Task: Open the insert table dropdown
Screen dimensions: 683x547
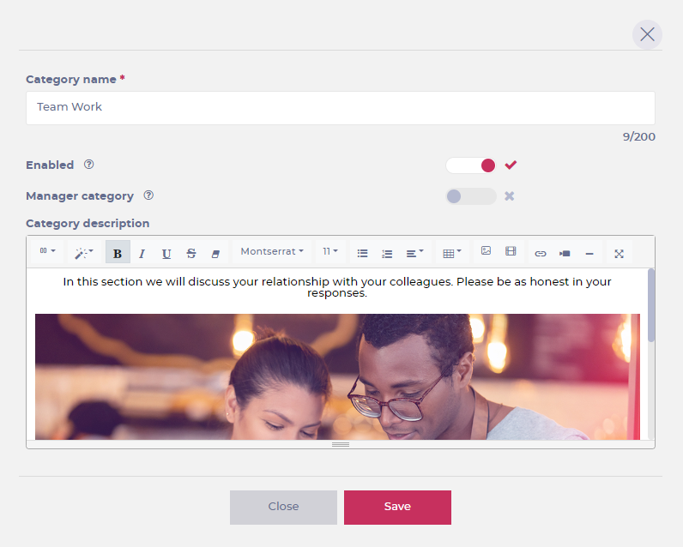Action: coord(451,253)
